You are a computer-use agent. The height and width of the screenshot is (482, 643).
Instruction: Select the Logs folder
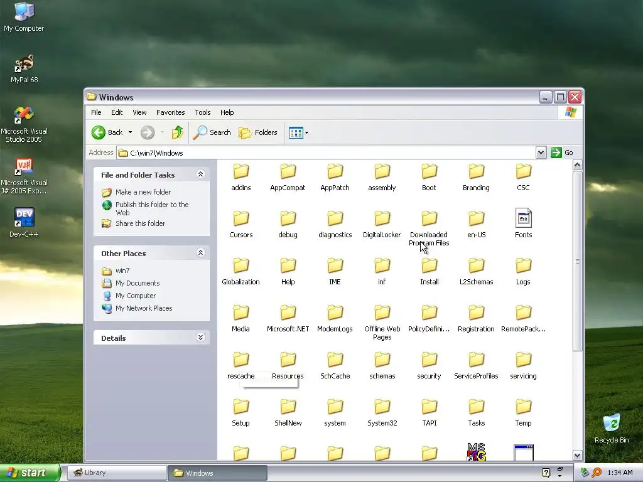[x=523, y=272]
